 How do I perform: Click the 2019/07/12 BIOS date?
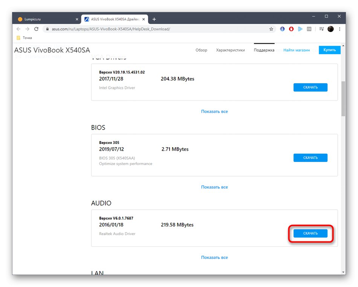click(x=112, y=149)
